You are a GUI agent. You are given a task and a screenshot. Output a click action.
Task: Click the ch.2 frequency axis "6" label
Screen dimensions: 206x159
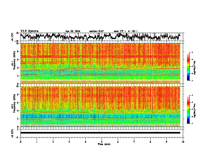[18, 103]
